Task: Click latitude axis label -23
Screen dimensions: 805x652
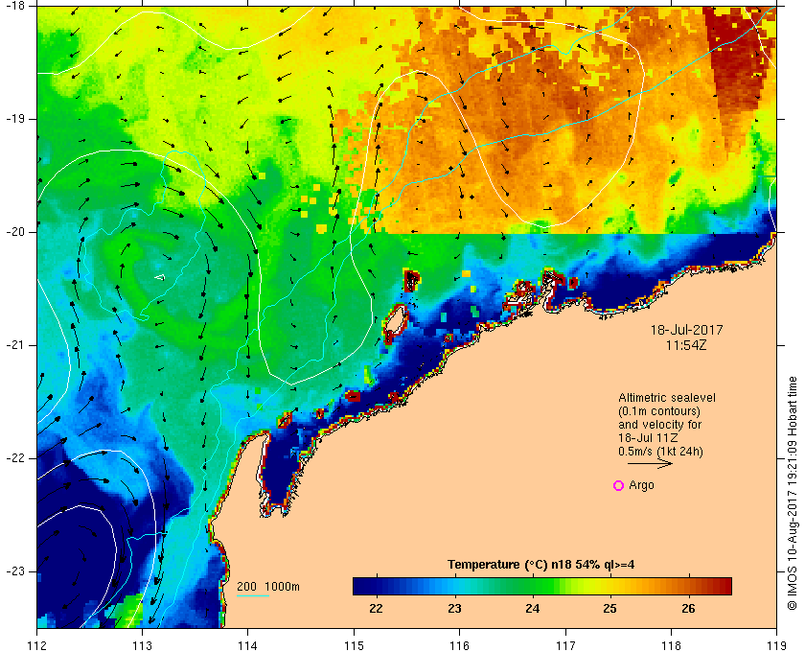Action: click(x=14, y=571)
